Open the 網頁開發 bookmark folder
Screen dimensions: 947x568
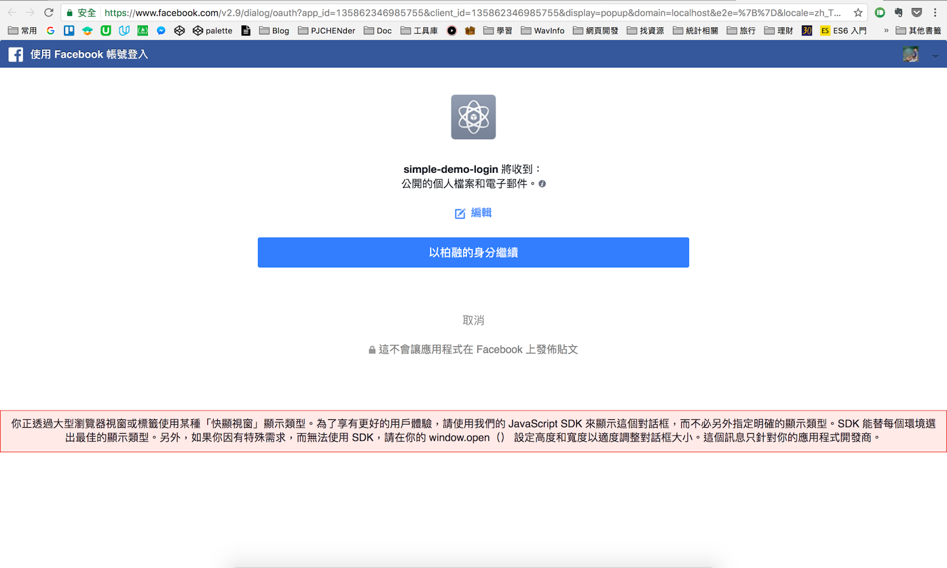[x=595, y=30]
